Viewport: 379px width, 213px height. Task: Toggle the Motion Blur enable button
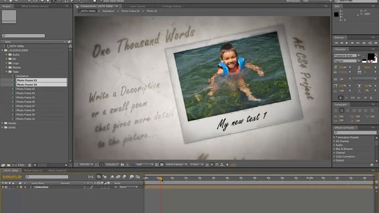(124, 177)
